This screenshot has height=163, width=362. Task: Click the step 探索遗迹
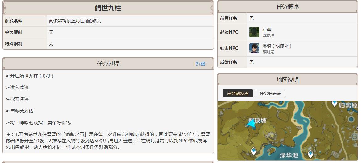[x=17, y=99]
